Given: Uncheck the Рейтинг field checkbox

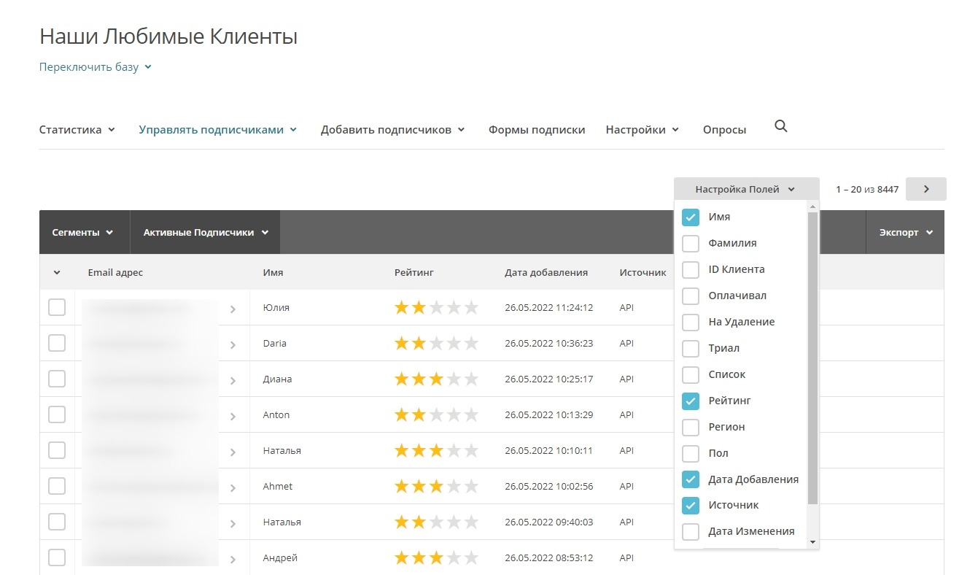Looking at the screenshot, I should coord(690,401).
